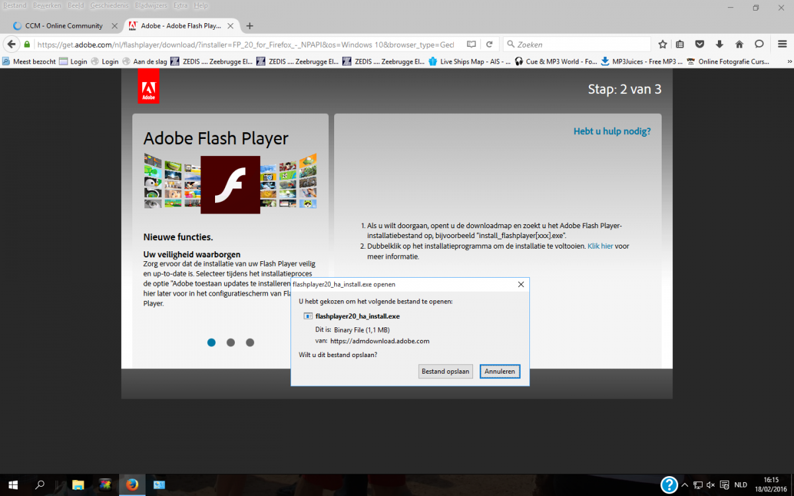
Task: Click the taskbar search magnifier
Action: coord(40,485)
